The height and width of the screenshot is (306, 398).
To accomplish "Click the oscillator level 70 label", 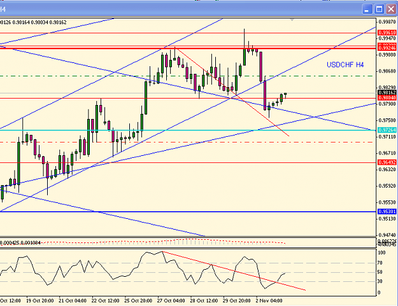I will coord(380,263).
